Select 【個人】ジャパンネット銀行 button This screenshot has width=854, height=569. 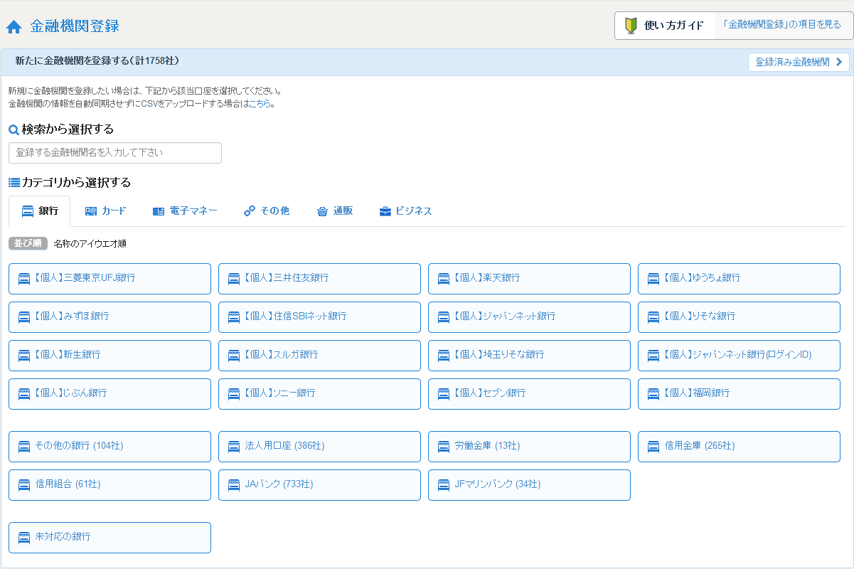click(x=529, y=317)
